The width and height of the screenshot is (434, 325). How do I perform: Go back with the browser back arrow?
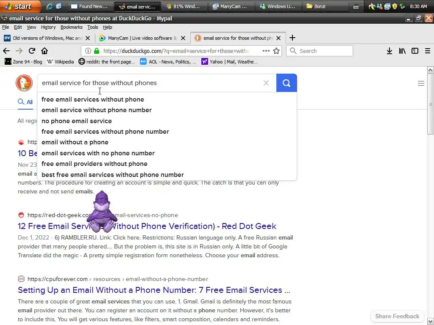coord(6,51)
